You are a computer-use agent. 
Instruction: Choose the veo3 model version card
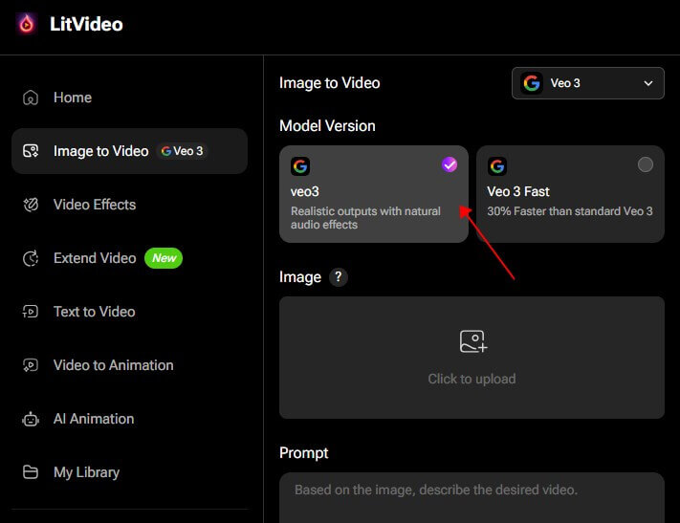point(373,201)
